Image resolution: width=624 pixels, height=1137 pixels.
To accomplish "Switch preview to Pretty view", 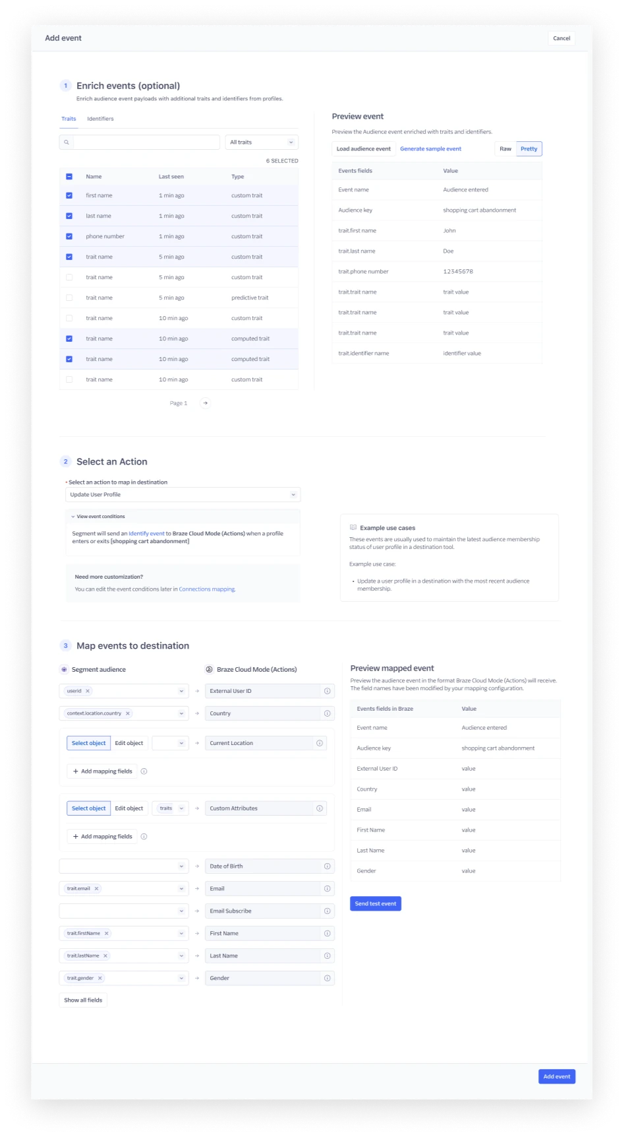I will pos(529,148).
